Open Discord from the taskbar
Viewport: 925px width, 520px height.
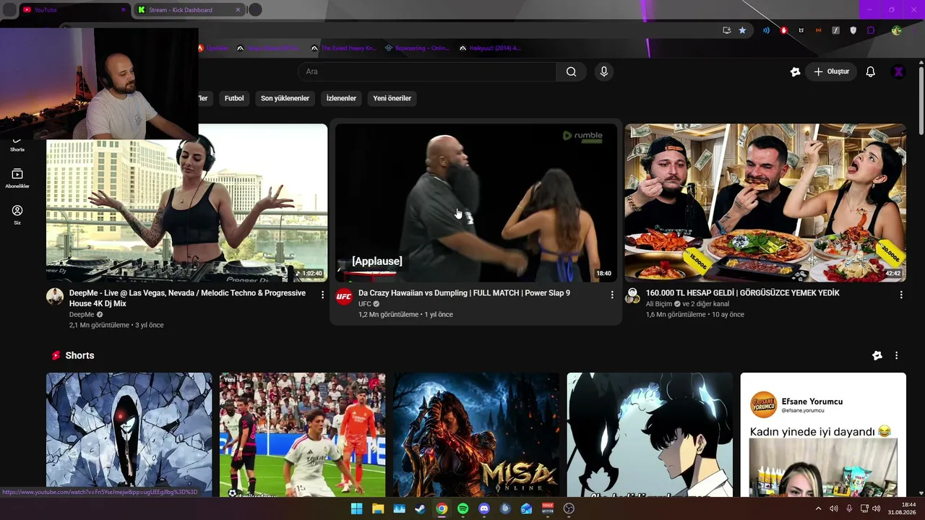484,508
